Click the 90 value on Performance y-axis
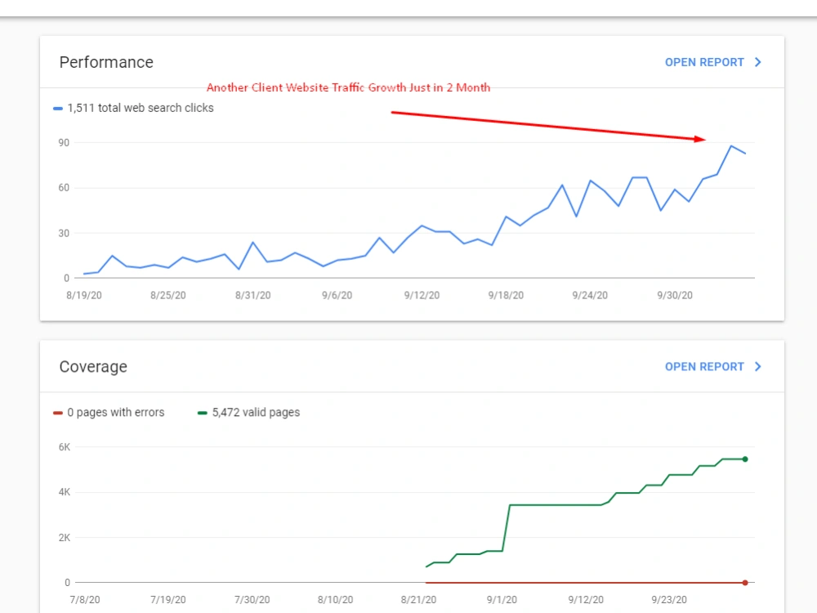 coord(64,143)
